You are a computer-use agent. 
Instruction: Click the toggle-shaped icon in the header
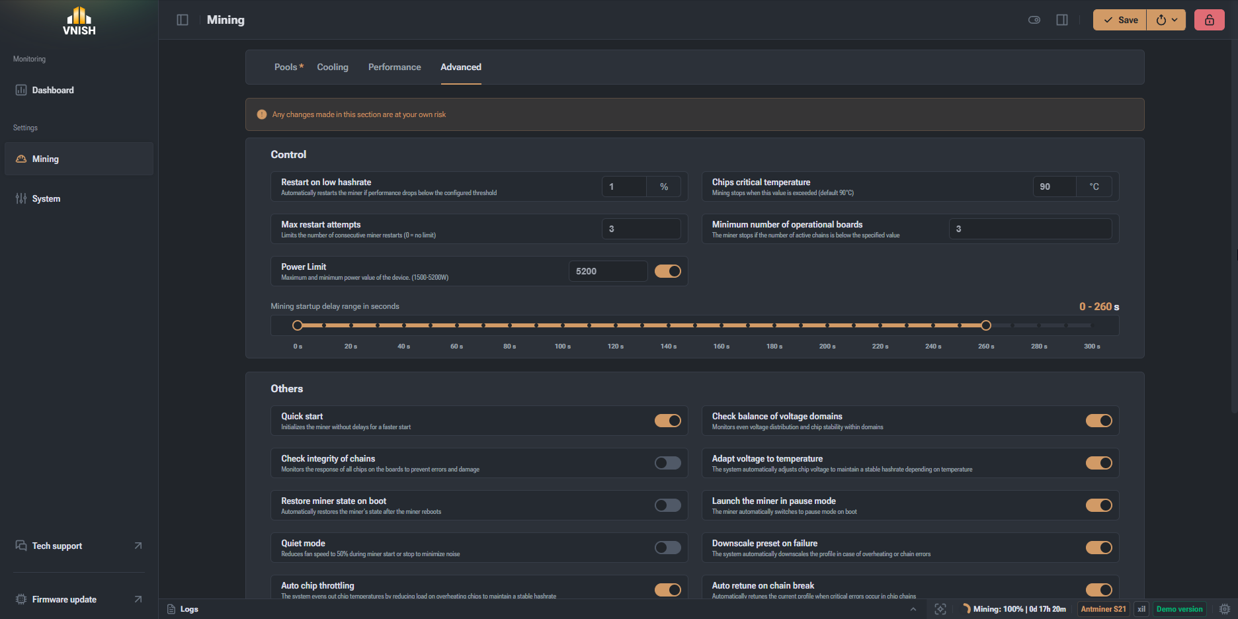pyautogui.click(x=1034, y=20)
